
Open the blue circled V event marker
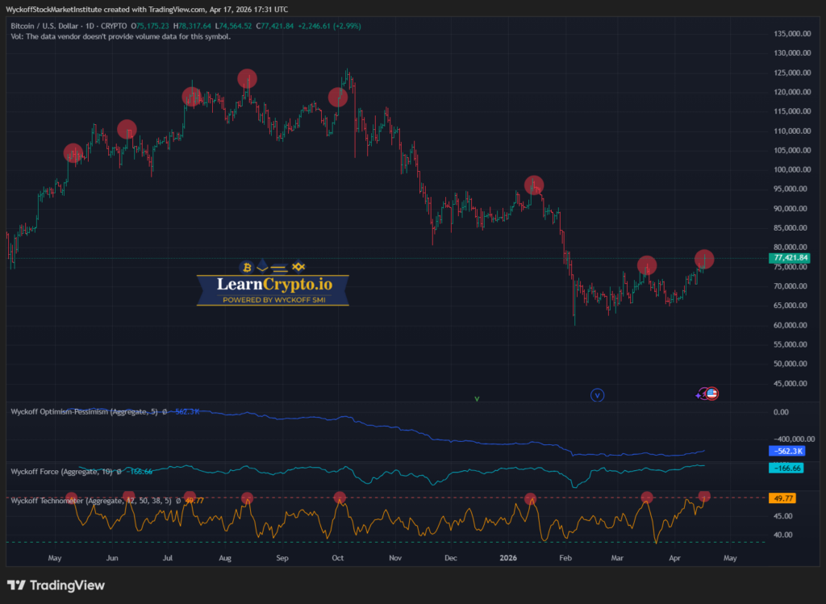[598, 395]
